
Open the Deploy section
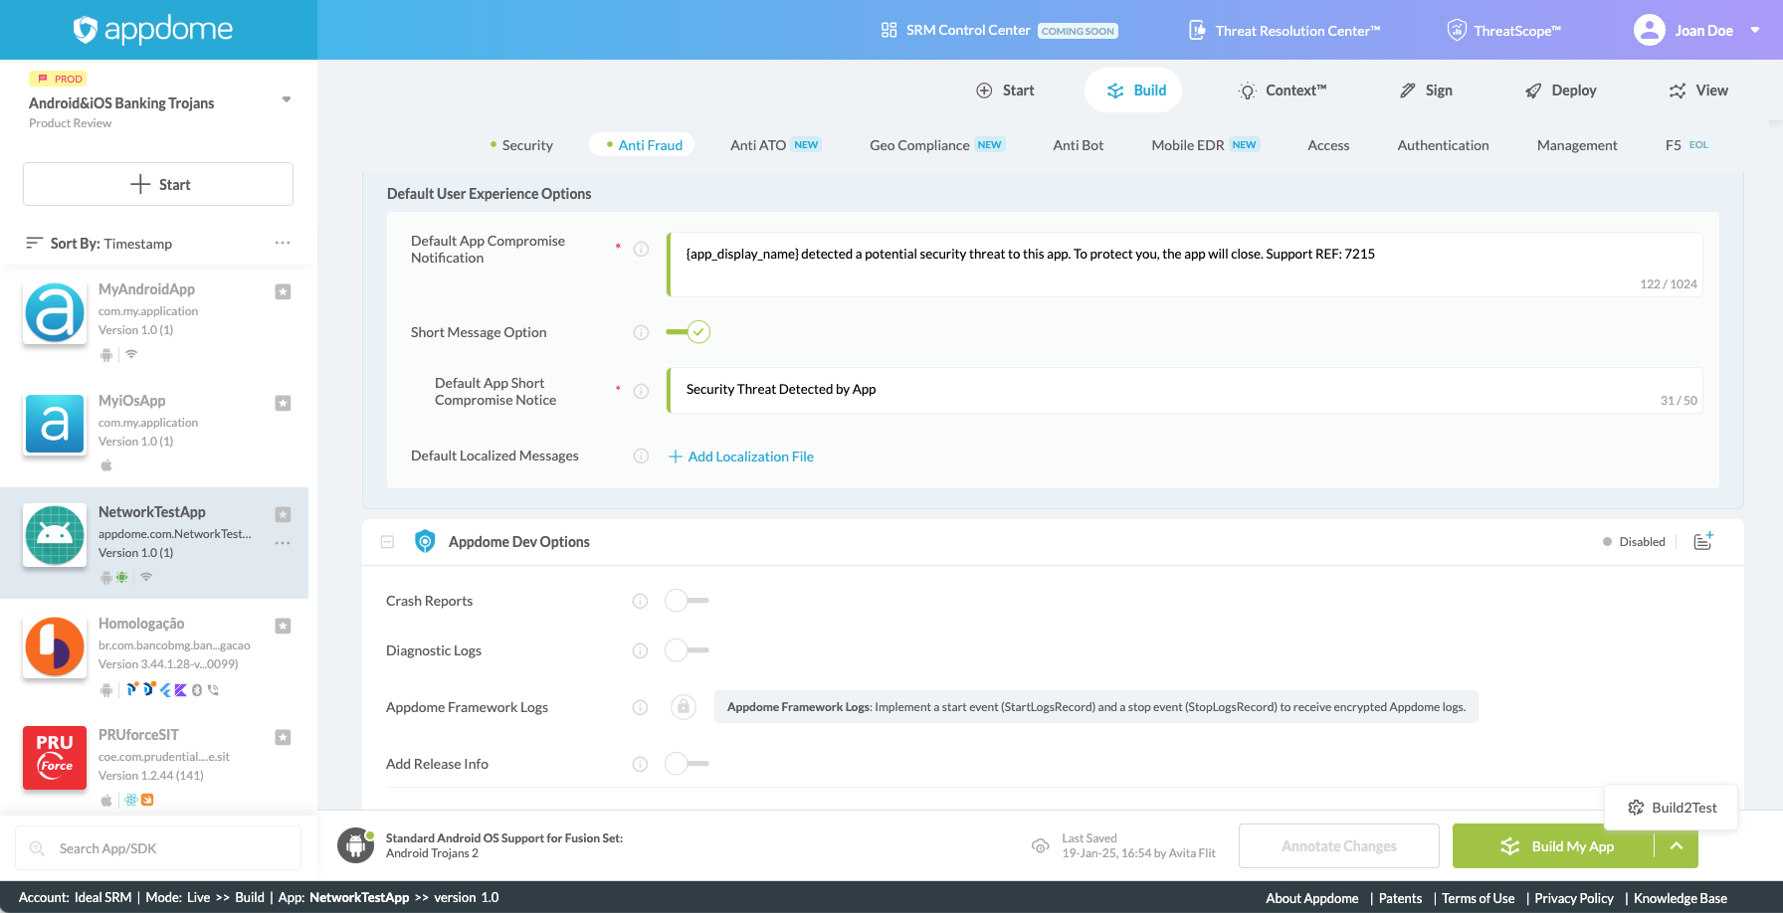(1560, 90)
